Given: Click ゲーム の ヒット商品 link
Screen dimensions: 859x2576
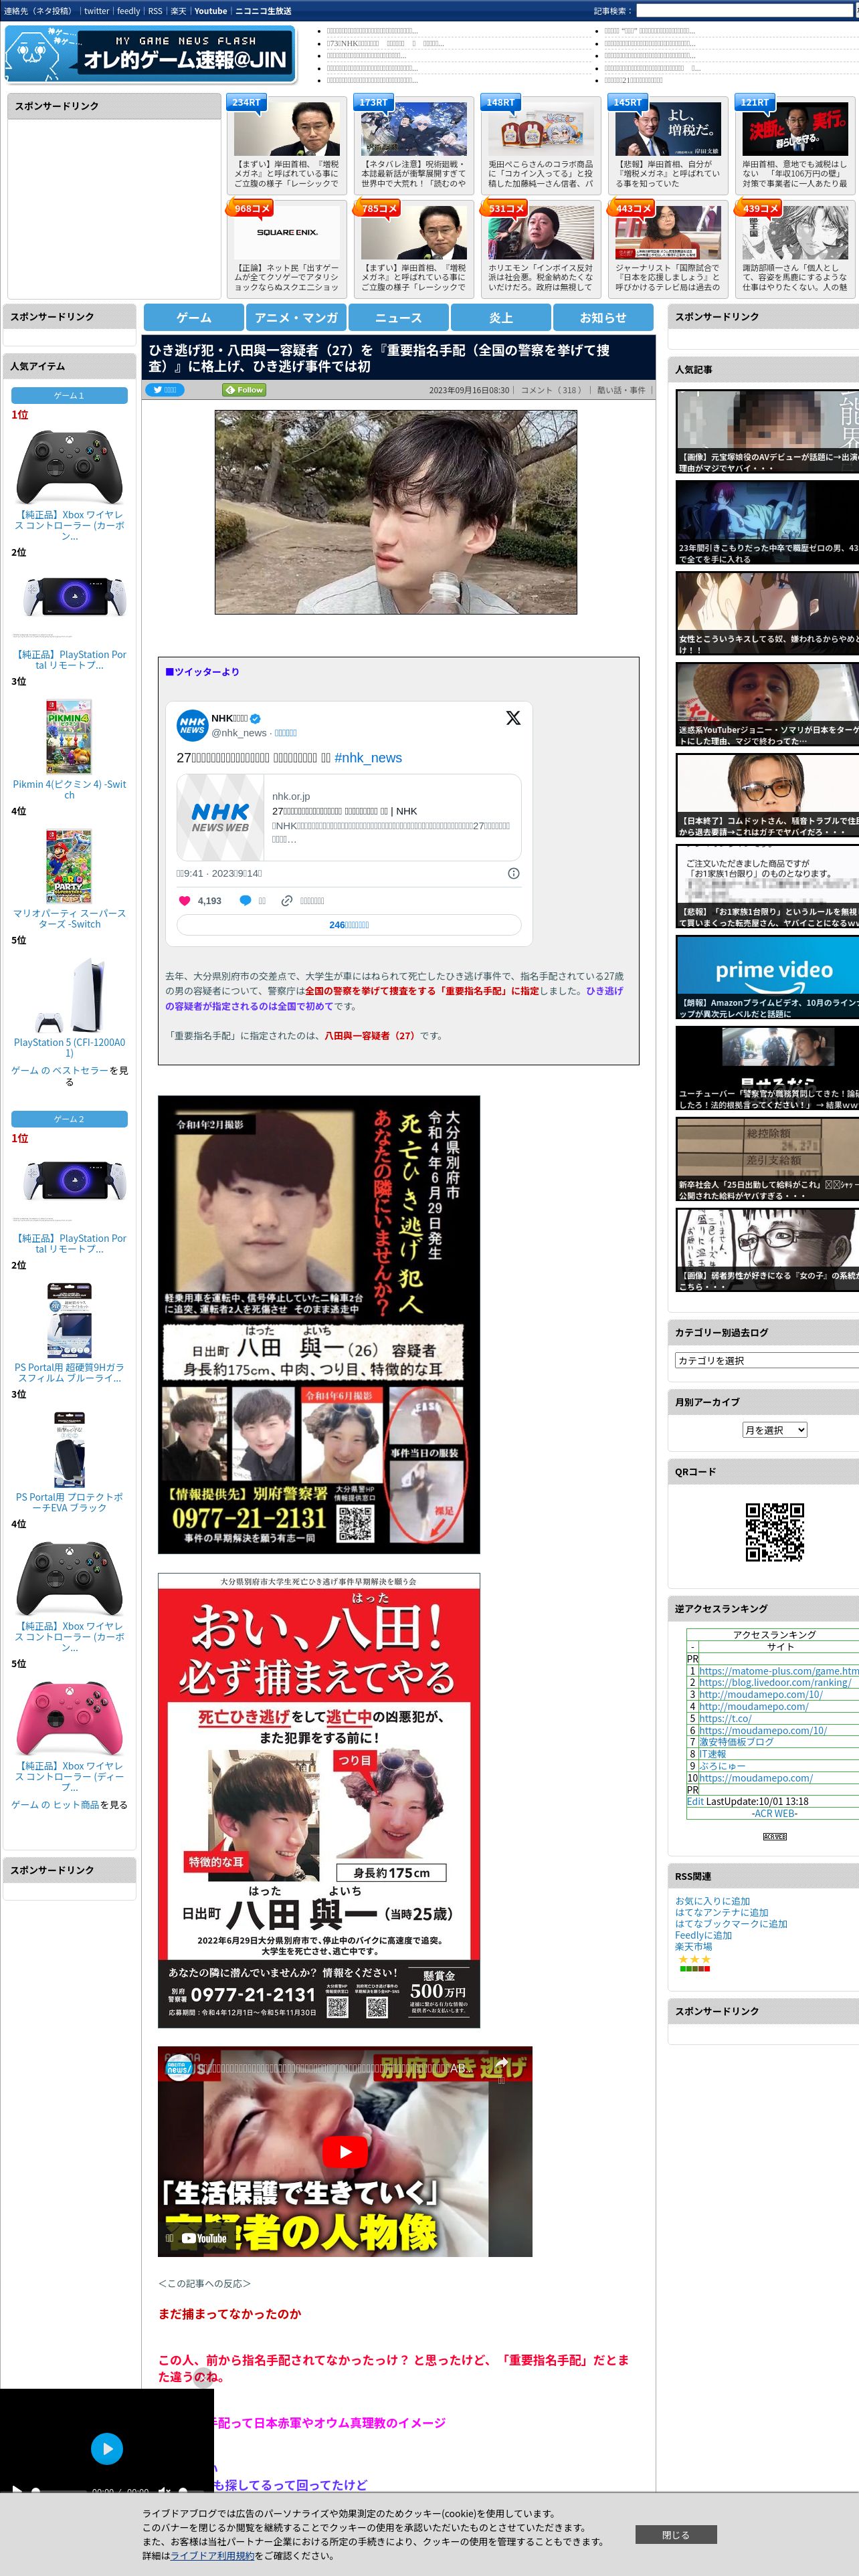Looking at the screenshot, I should pos(55,1804).
